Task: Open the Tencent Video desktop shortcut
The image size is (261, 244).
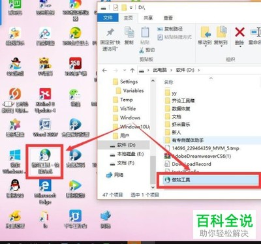Action: pos(75,189)
